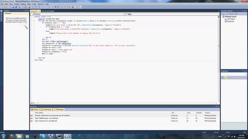
Task: Click the Categorized icon in Properties panel
Action: click(x=222, y=78)
